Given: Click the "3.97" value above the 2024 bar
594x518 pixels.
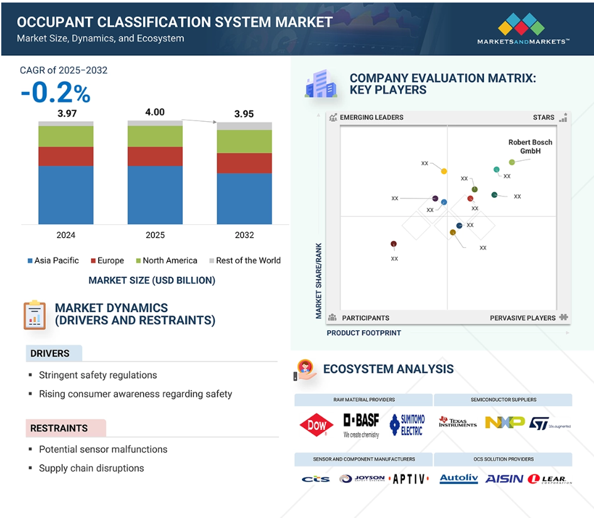Looking at the screenshot, I should click(x=67, y=114).
